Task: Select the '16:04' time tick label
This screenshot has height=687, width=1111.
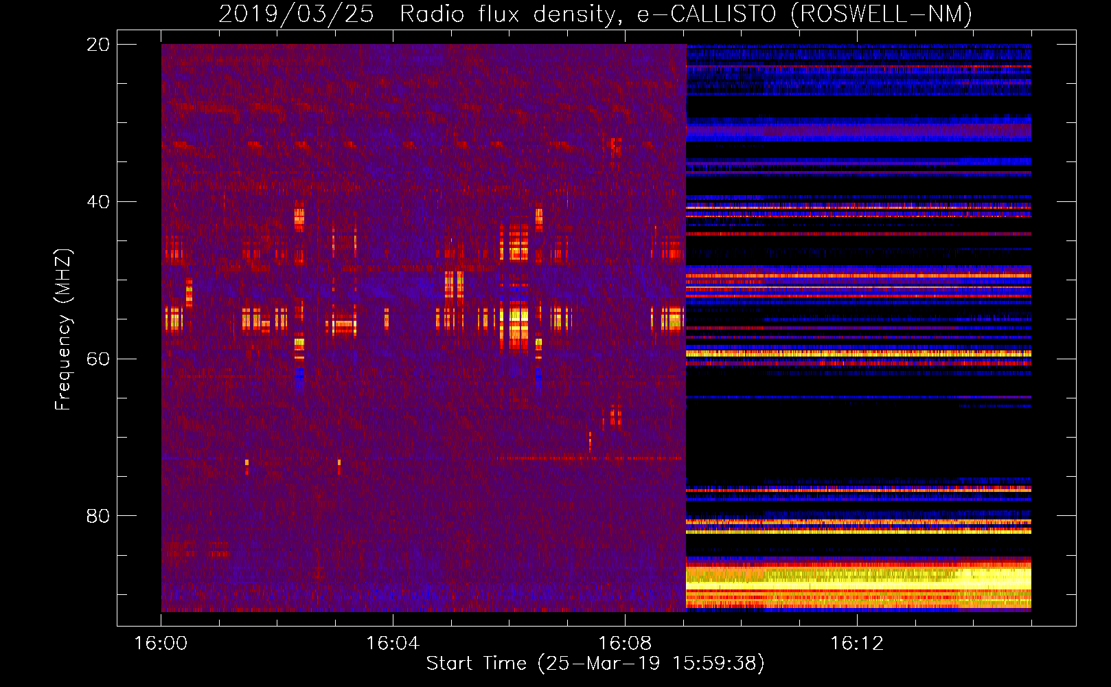Action: click(x=393, y=644)
